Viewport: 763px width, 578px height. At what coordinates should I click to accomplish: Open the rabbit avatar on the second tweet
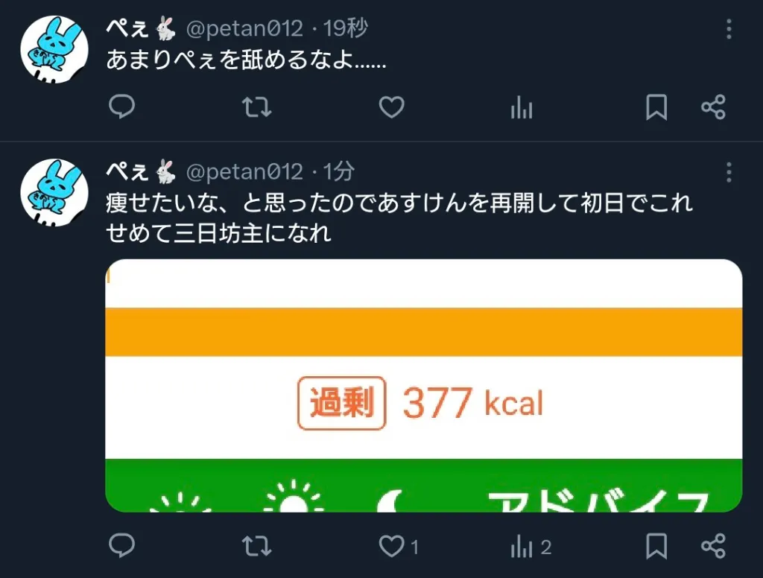(x=54, y=193)
